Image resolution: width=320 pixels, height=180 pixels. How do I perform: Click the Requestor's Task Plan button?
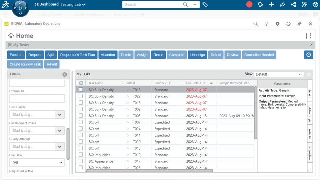click(x=77, y=55)
